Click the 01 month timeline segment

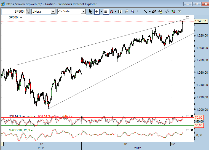pyautogui.click(x=126, y=144)
